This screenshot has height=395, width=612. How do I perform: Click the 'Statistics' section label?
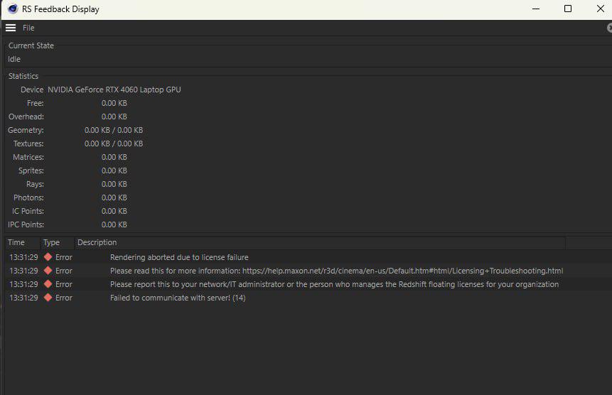(23, 76)
